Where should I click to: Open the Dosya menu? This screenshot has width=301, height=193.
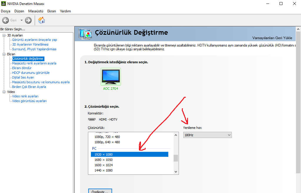[x=6, y=11]
